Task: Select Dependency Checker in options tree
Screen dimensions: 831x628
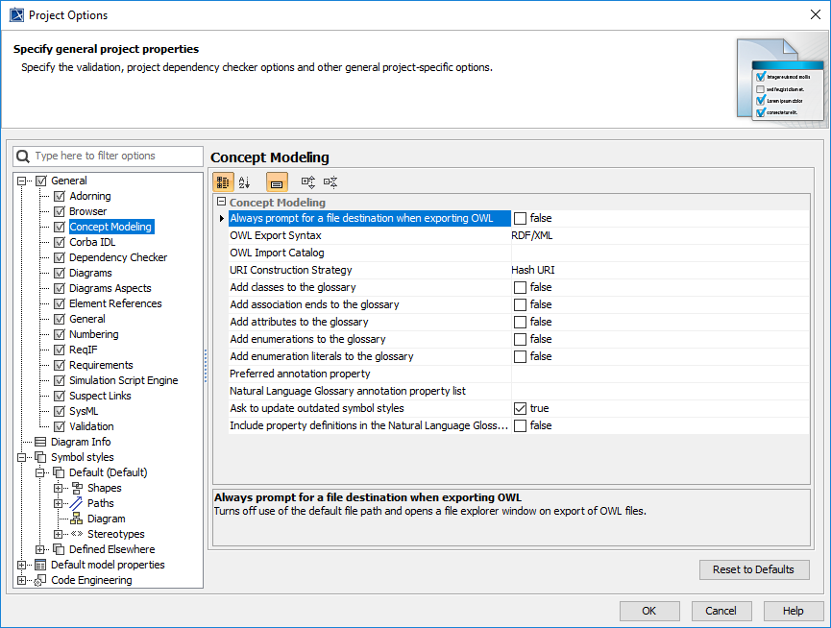Action: click(117, 257)
